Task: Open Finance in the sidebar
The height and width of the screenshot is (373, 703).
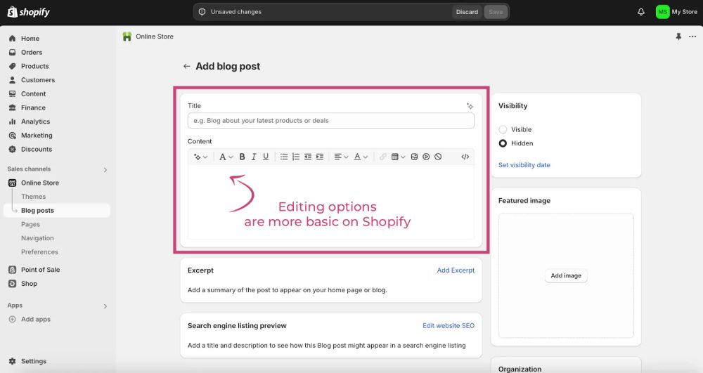Action: (x=33, y=108)
